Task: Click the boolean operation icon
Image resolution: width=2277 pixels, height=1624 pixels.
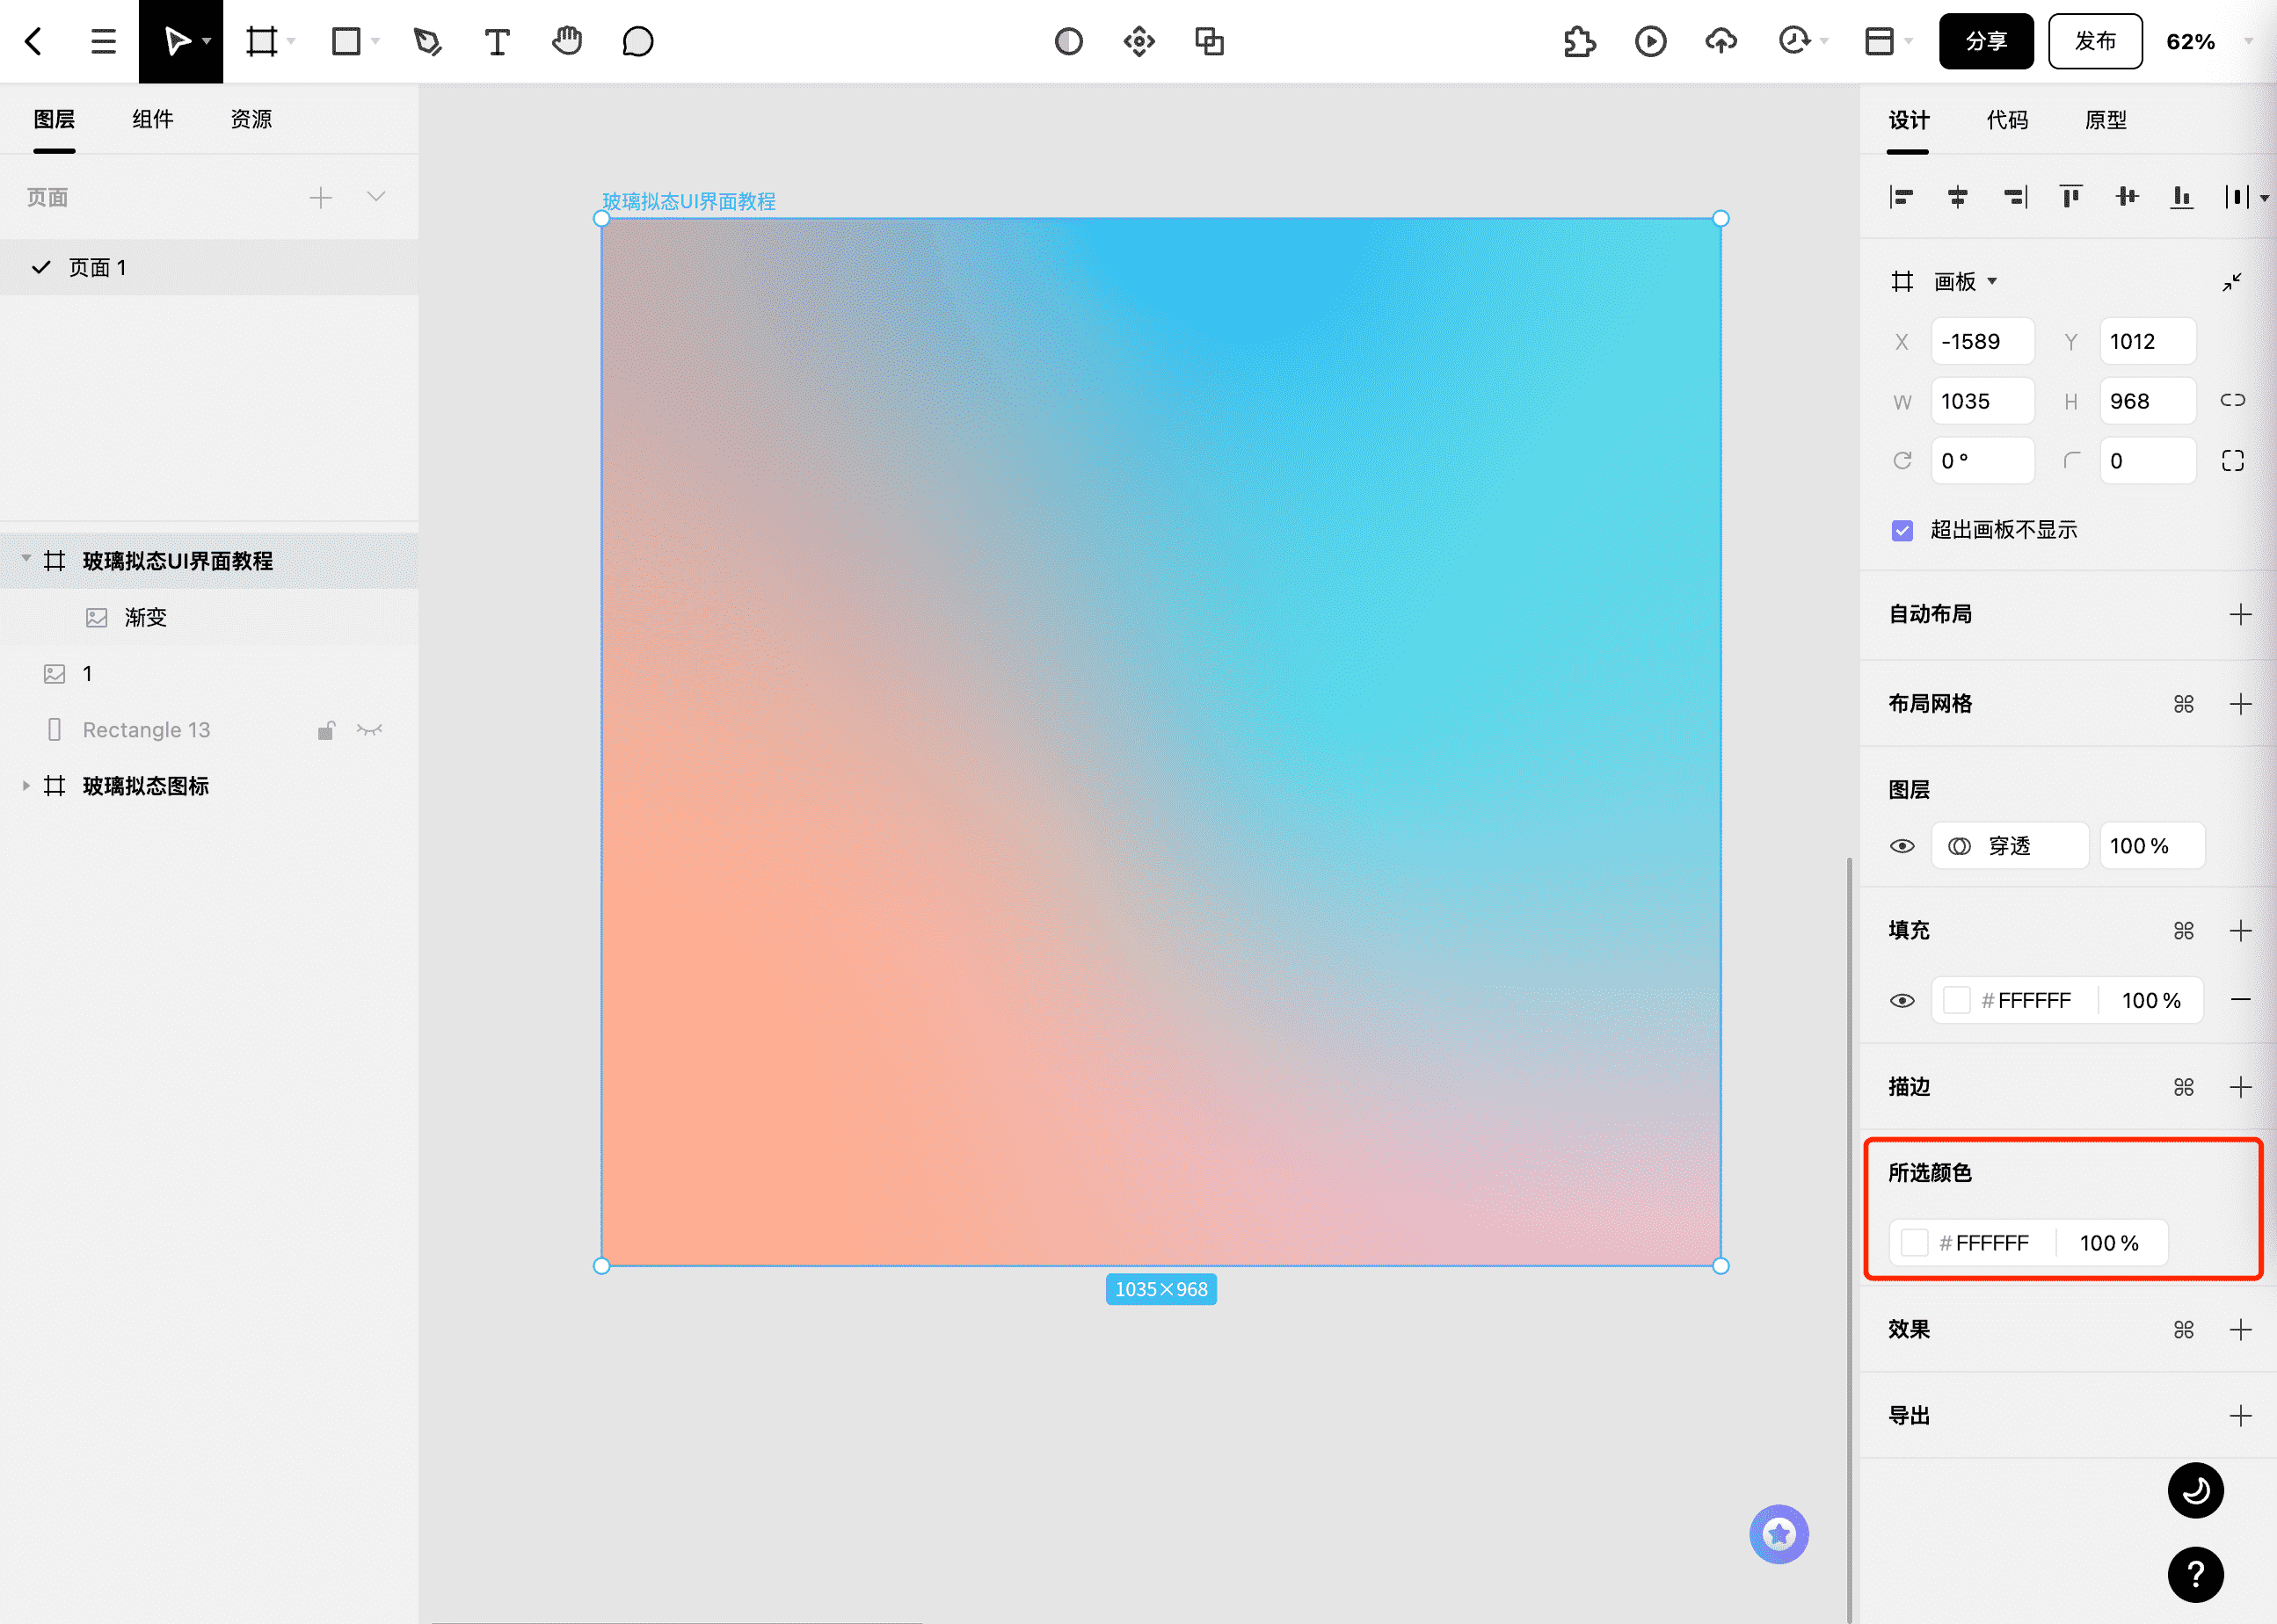Action: coord(1210,41)
